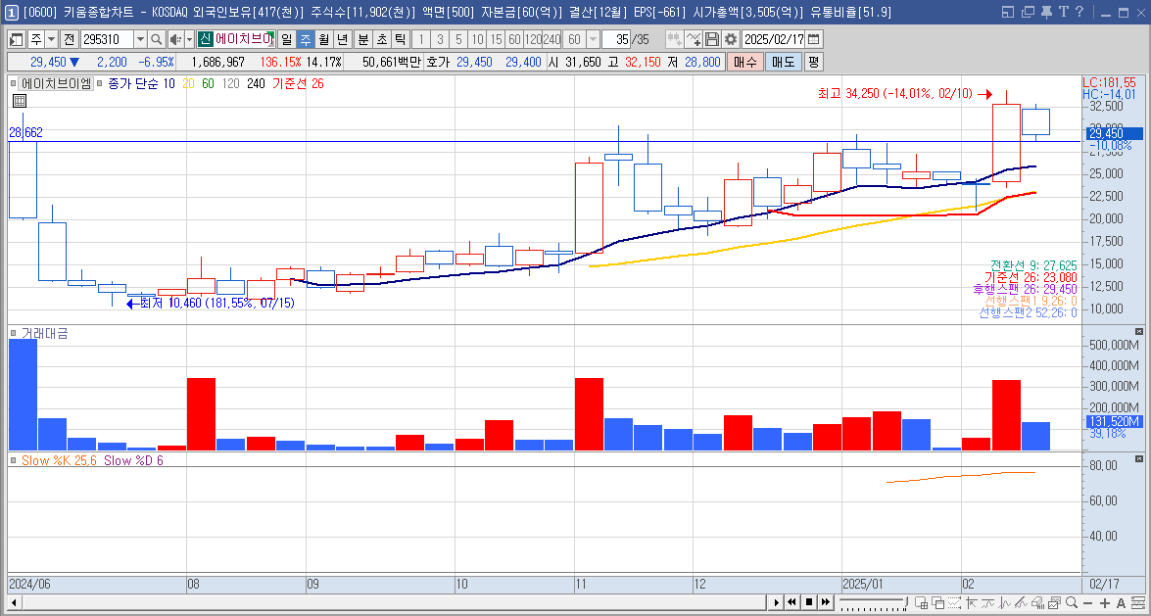
Task: Select the 10 interval preset button
Action: 477,39
